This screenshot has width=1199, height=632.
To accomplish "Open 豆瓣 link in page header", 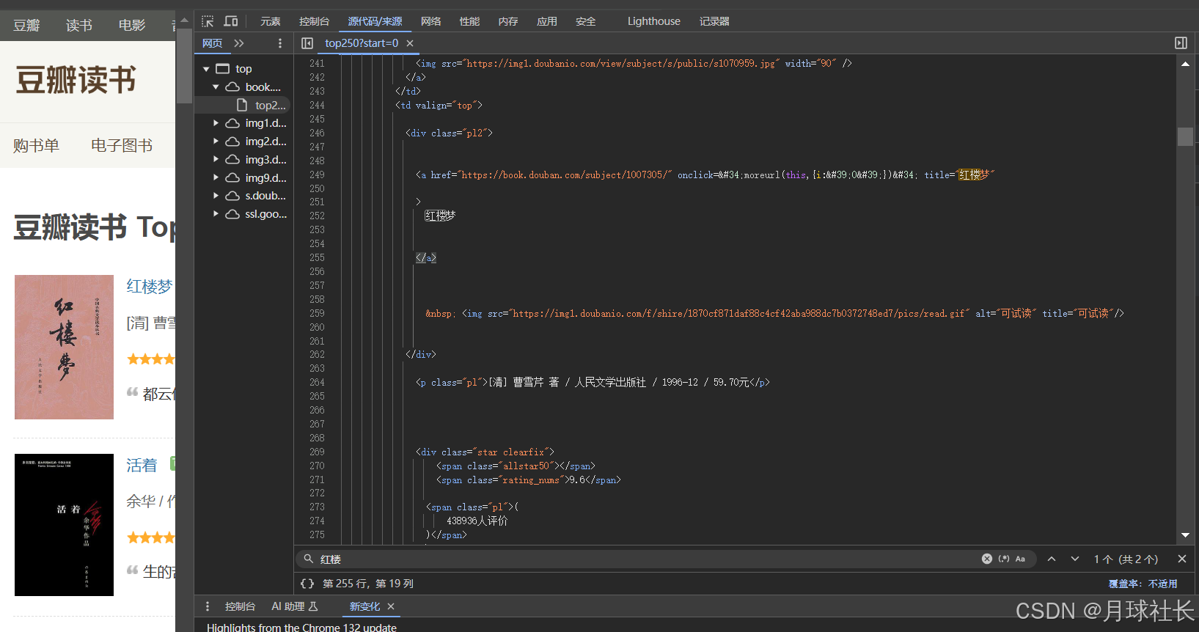I will [x=26, y=26].
